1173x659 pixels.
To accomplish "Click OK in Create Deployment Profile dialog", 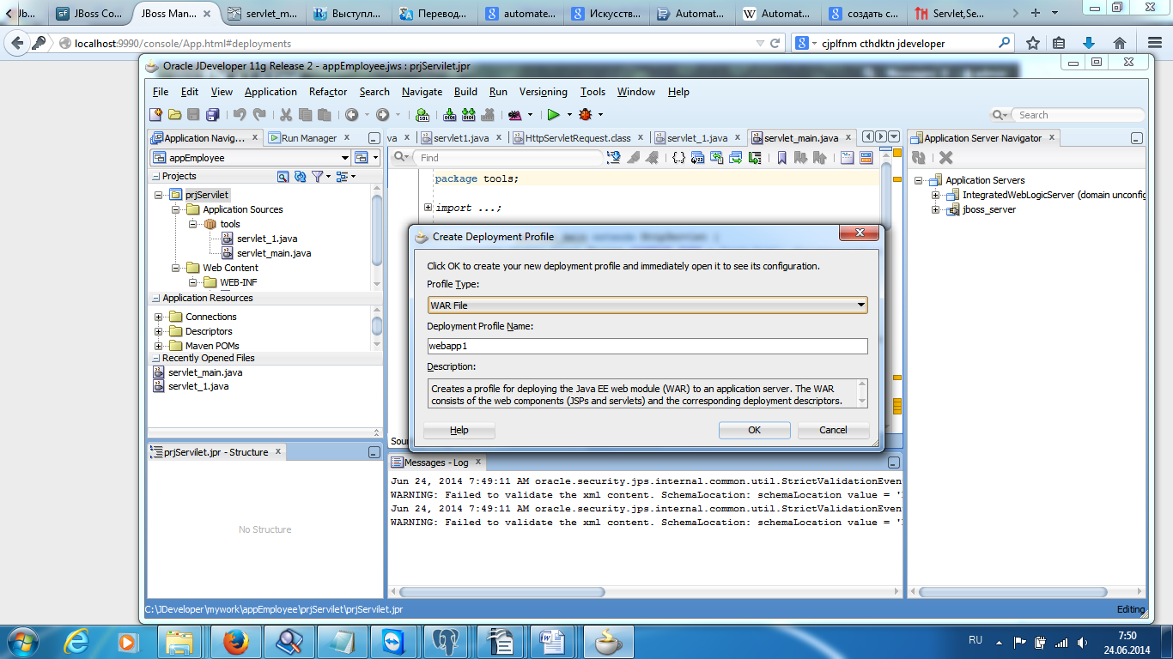I will coord(754,430).
